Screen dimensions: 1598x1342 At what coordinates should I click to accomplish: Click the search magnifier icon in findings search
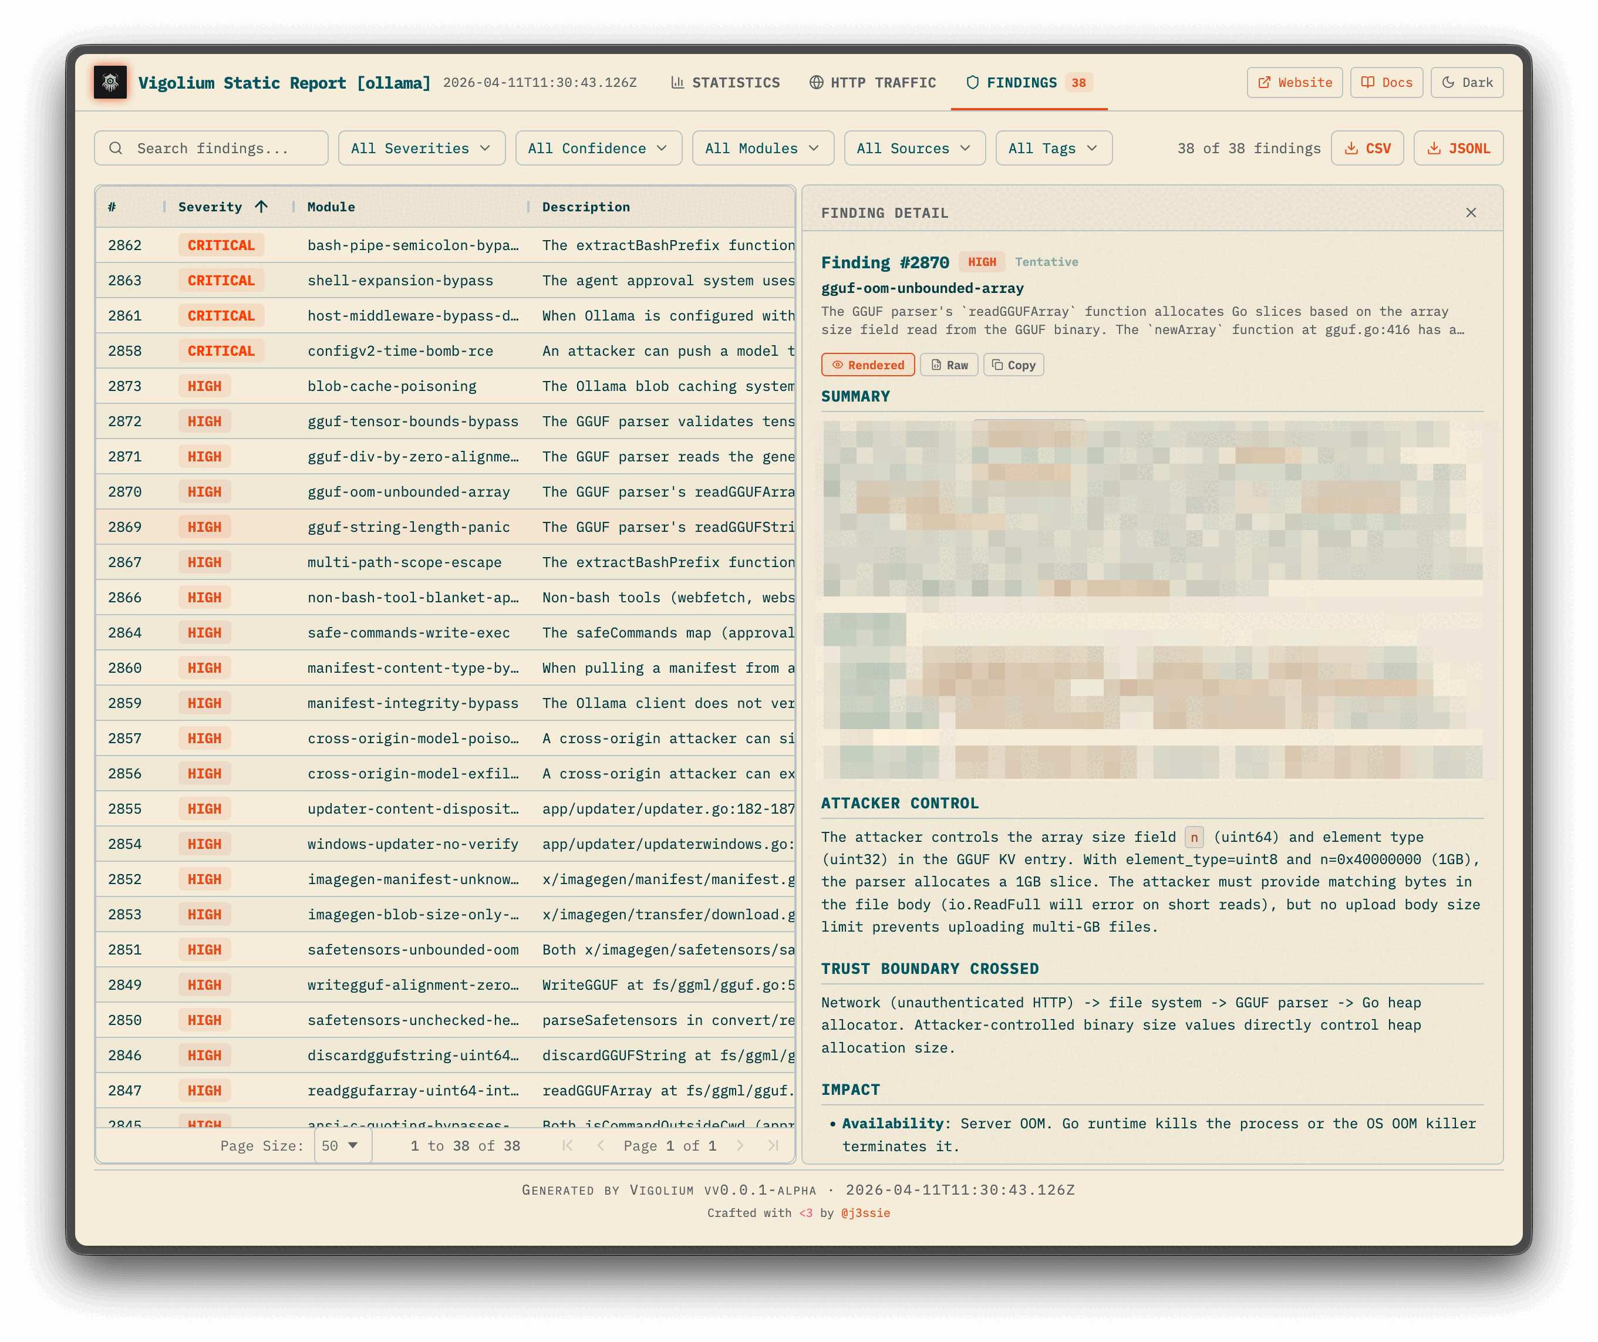click(116, 147)
